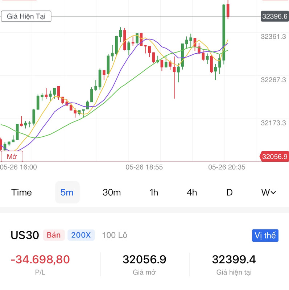The height and width of the screenshot is (290, 289).
Task: Tap the Giá hiện tại 32399.4 value
Action: [x=234, y=259]
